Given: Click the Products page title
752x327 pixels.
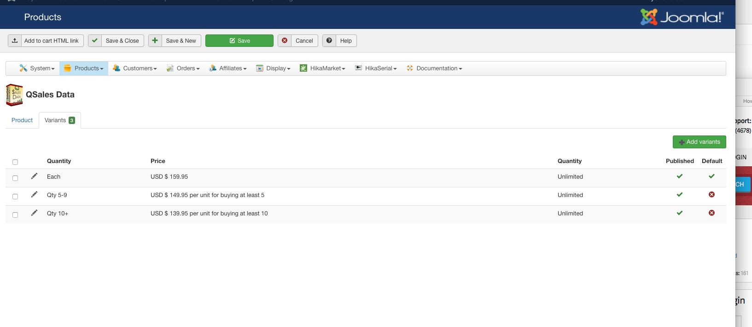Looking at the screenshot, I should 43,17.
